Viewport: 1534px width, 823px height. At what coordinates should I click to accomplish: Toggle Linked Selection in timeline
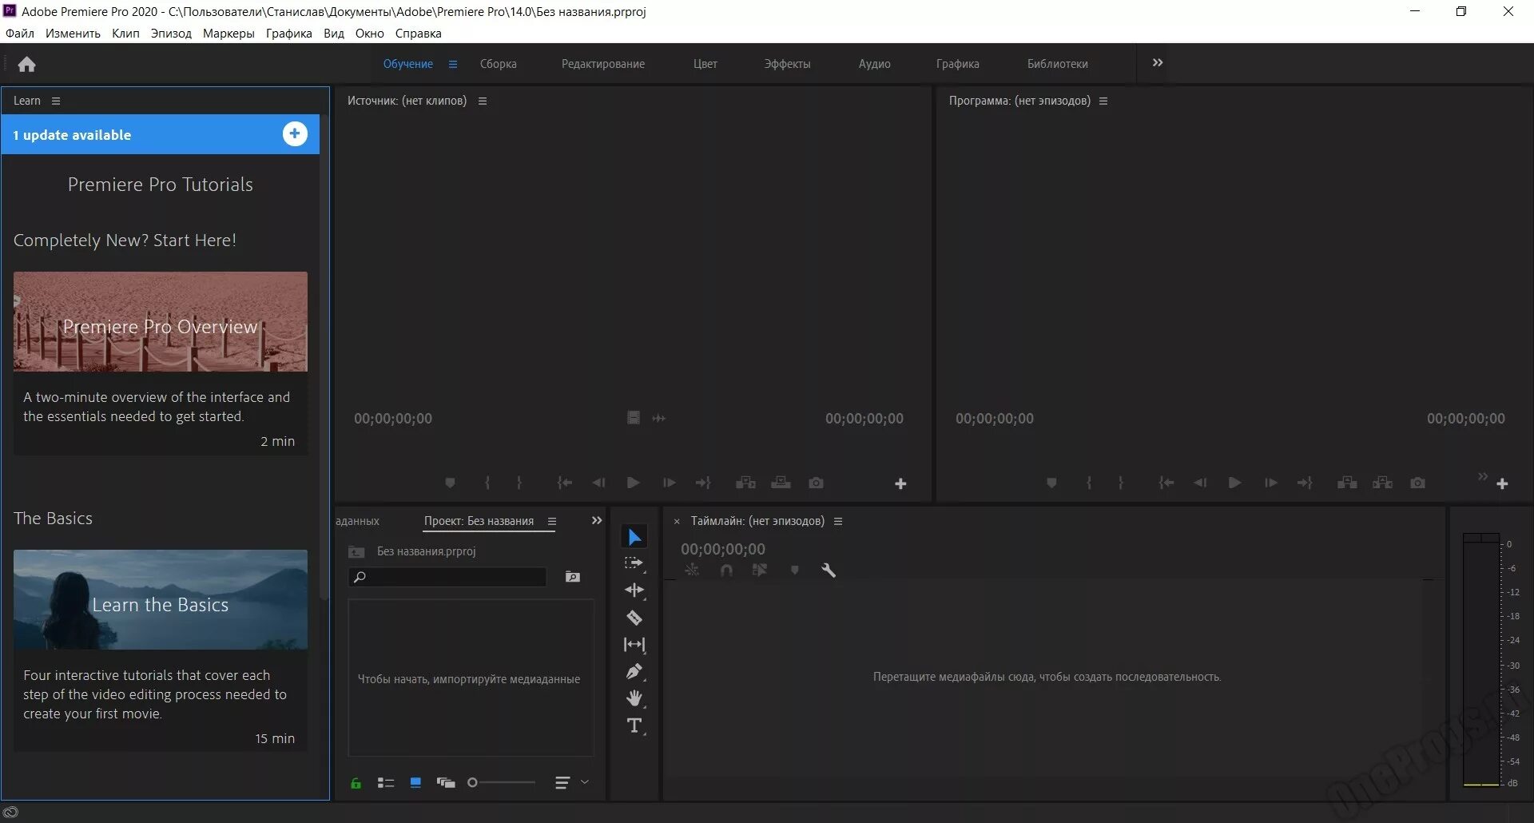760,570
